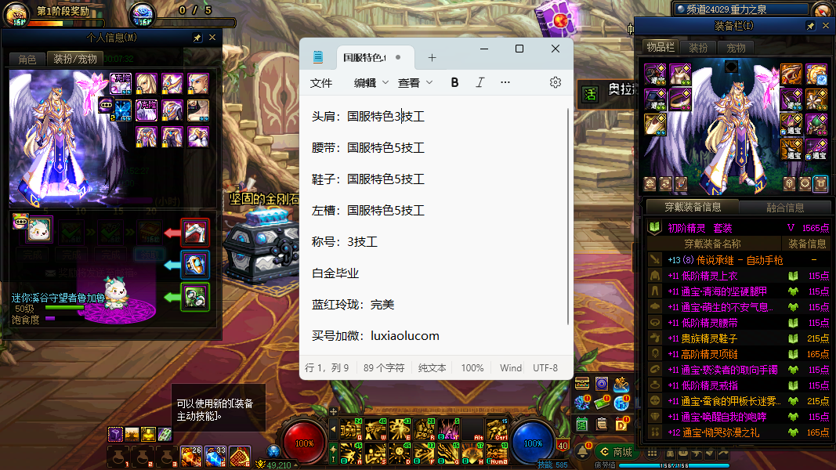Pin the 装备栏 equipment panel
This screenshot has width=836, height=470.
(x=810, y=27)
